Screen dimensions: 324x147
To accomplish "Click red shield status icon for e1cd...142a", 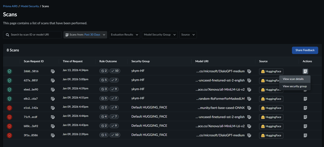I will tap(10, 108).
